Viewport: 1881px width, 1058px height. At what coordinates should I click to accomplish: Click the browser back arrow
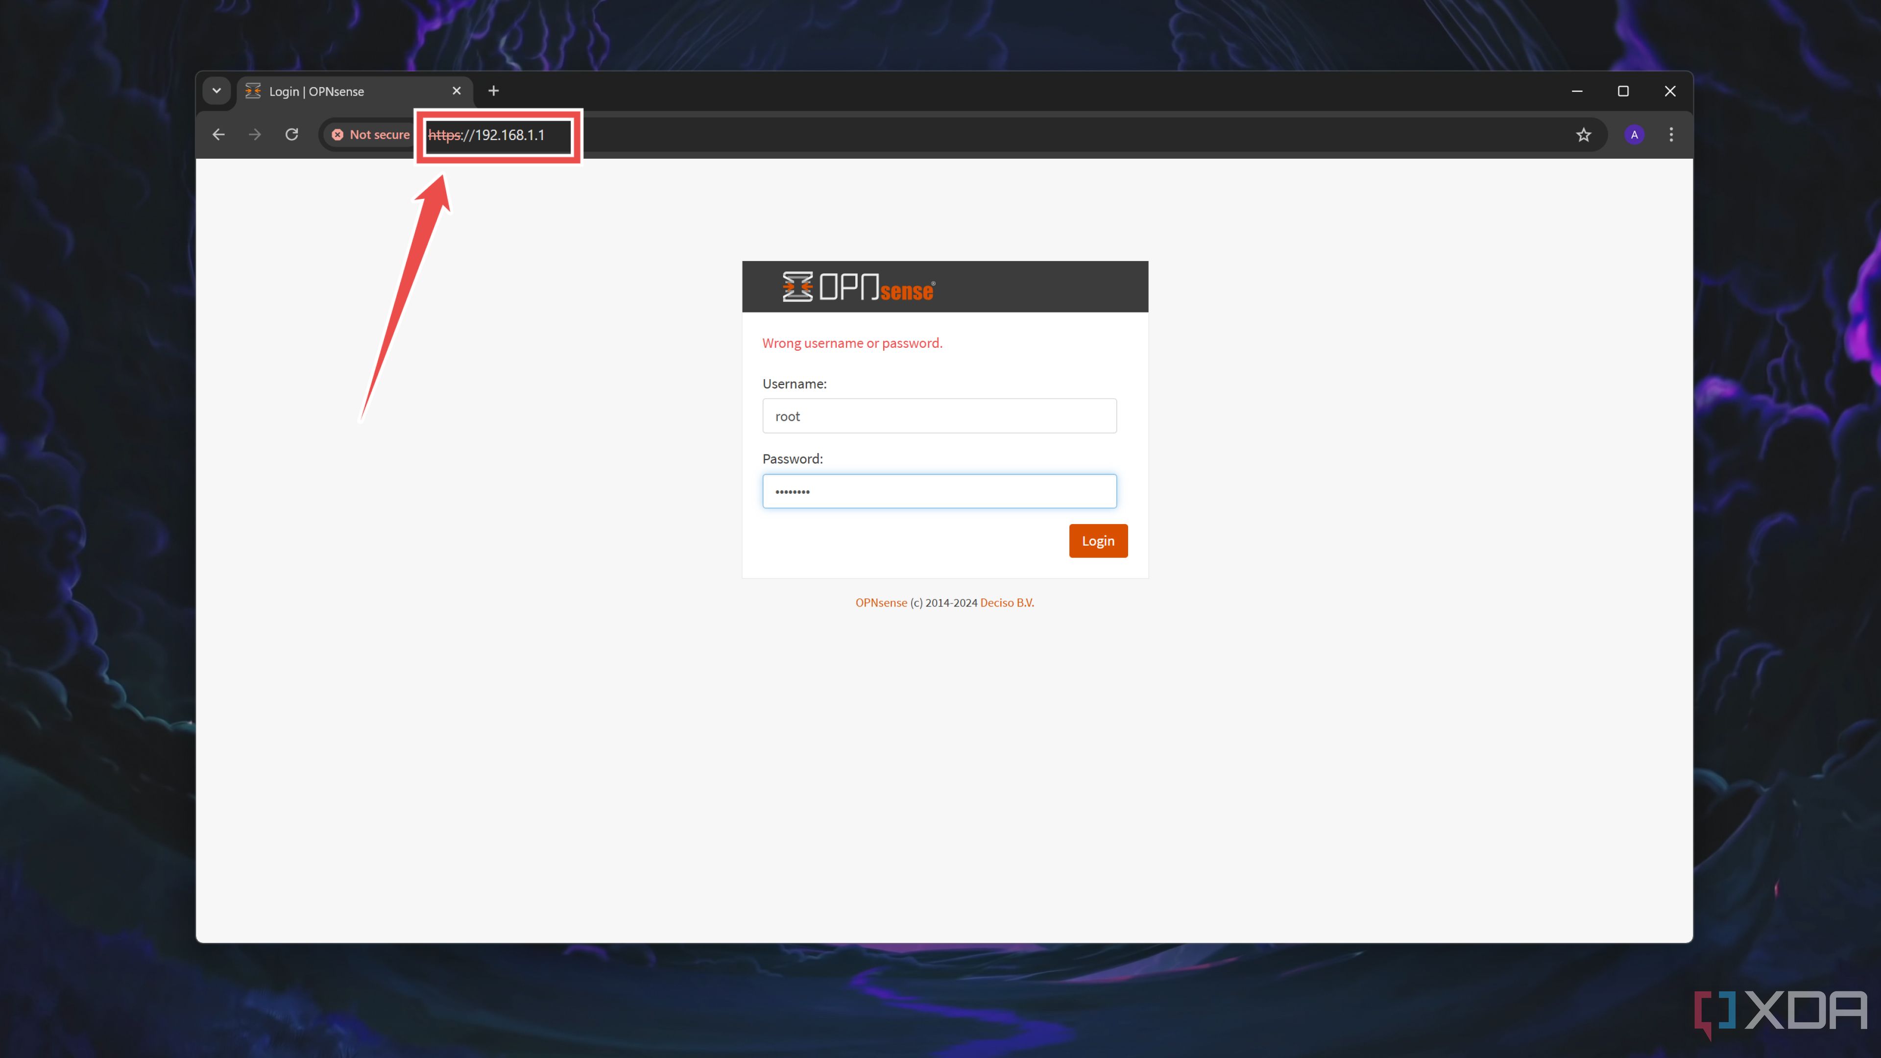(x=218, y=134)
